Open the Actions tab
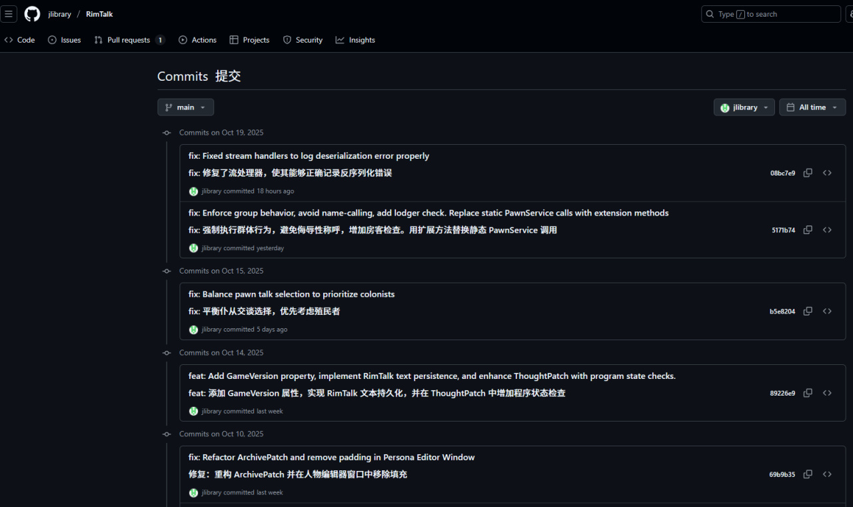The height and width of the screenshot is (507, 853). pos(197,40)
